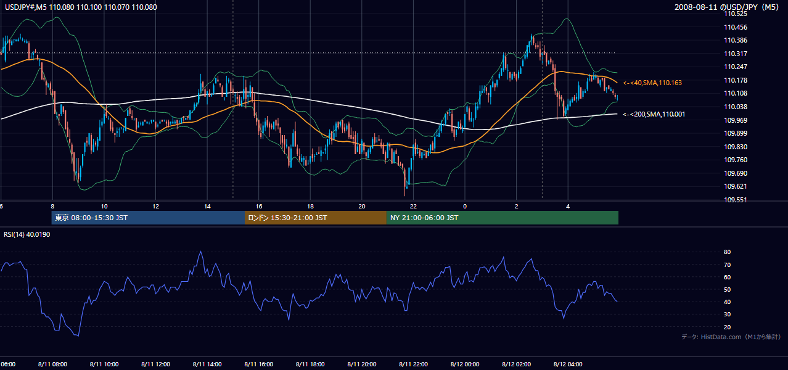Viewport: 788px width, 370px height.
Task: Click the 8/12 02:00 time axis label
Action: point(516,364)
